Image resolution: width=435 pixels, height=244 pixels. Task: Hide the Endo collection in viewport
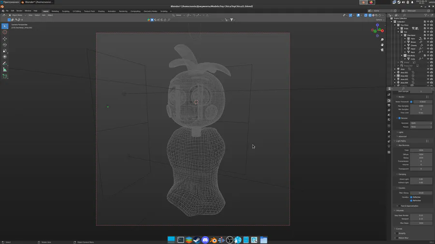(428, 28)
